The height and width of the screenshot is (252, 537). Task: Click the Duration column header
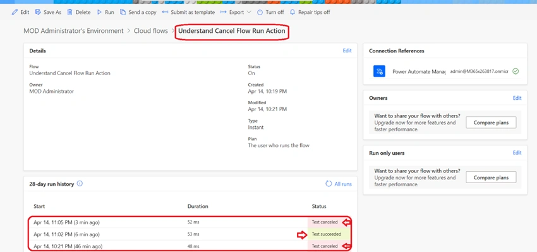click(x=198, y=206)
